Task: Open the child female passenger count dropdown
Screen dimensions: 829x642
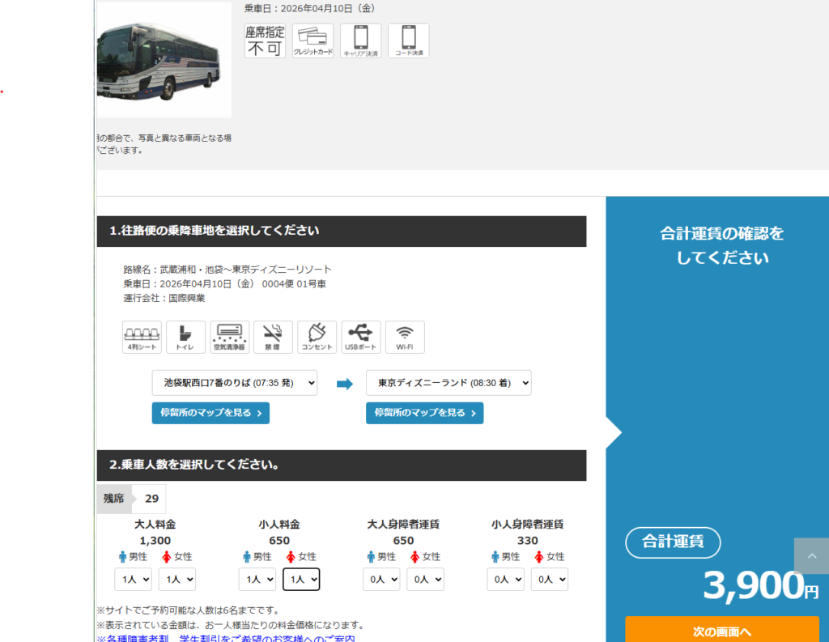Action: click(x=300, y=579)
